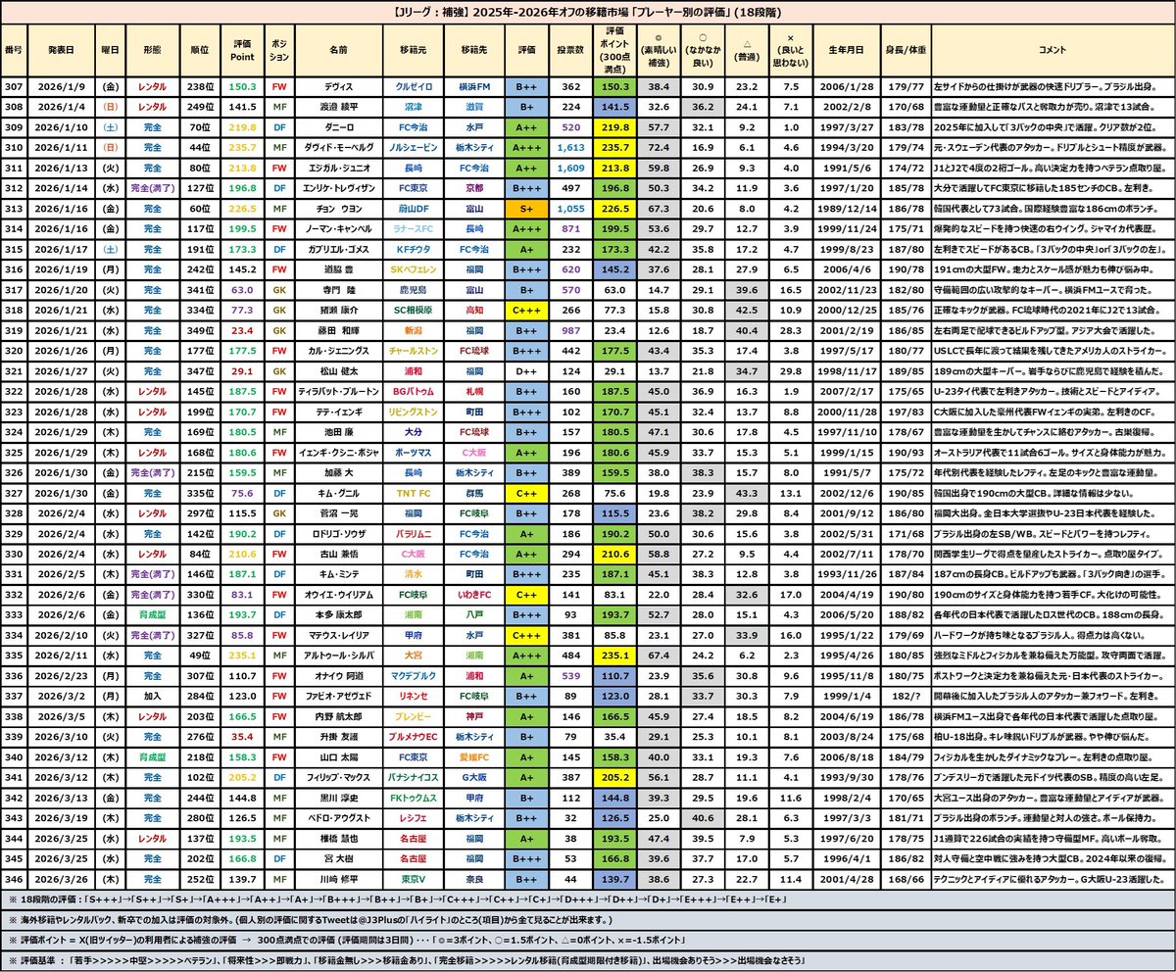Click the player name デヴィス

pyautogui.click(x=338, y=86)
